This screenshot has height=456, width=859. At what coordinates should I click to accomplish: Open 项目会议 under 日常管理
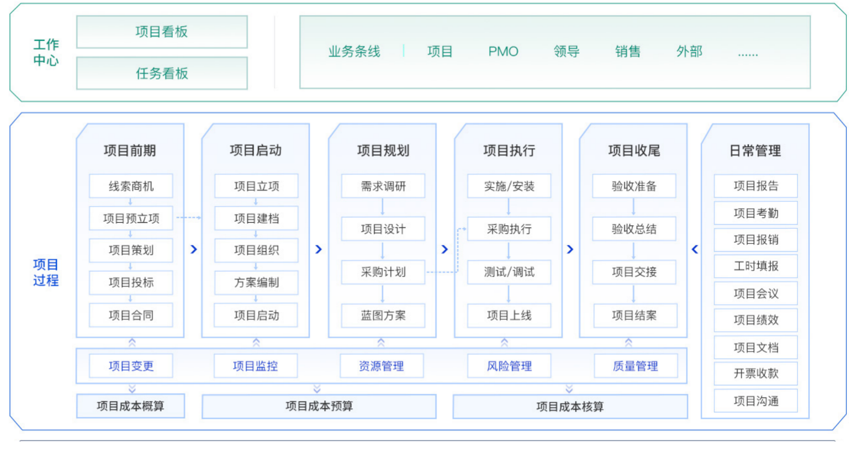point(756,293)
